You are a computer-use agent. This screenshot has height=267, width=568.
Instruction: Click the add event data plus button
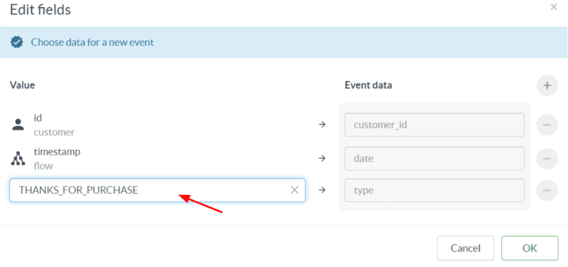[x=547, y=86]
